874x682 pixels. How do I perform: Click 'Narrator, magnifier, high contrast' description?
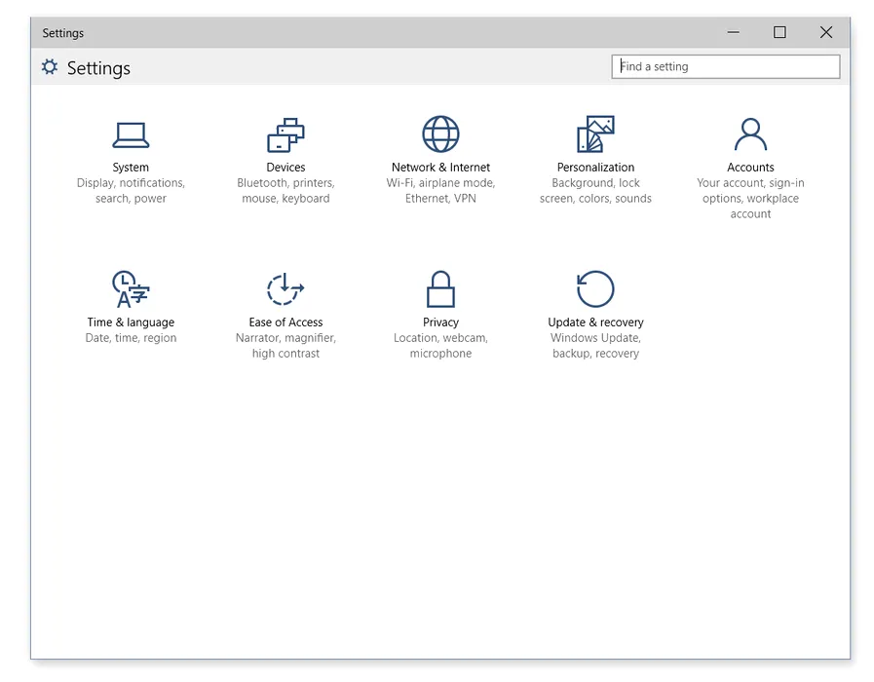(285, 346)
